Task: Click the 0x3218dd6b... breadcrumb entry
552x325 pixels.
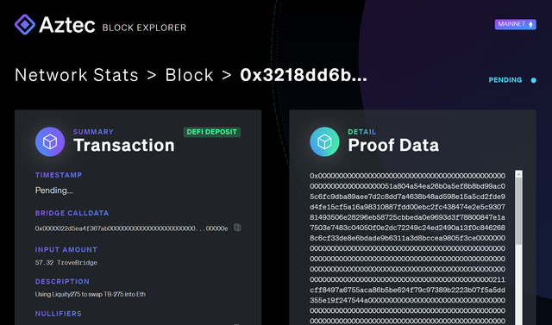Action: click(x=304, y=75)
